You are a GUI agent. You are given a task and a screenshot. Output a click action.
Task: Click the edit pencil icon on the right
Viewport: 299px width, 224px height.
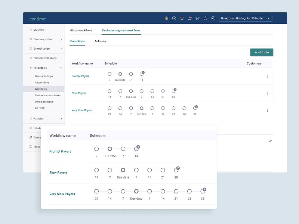[x=271, y=141]
